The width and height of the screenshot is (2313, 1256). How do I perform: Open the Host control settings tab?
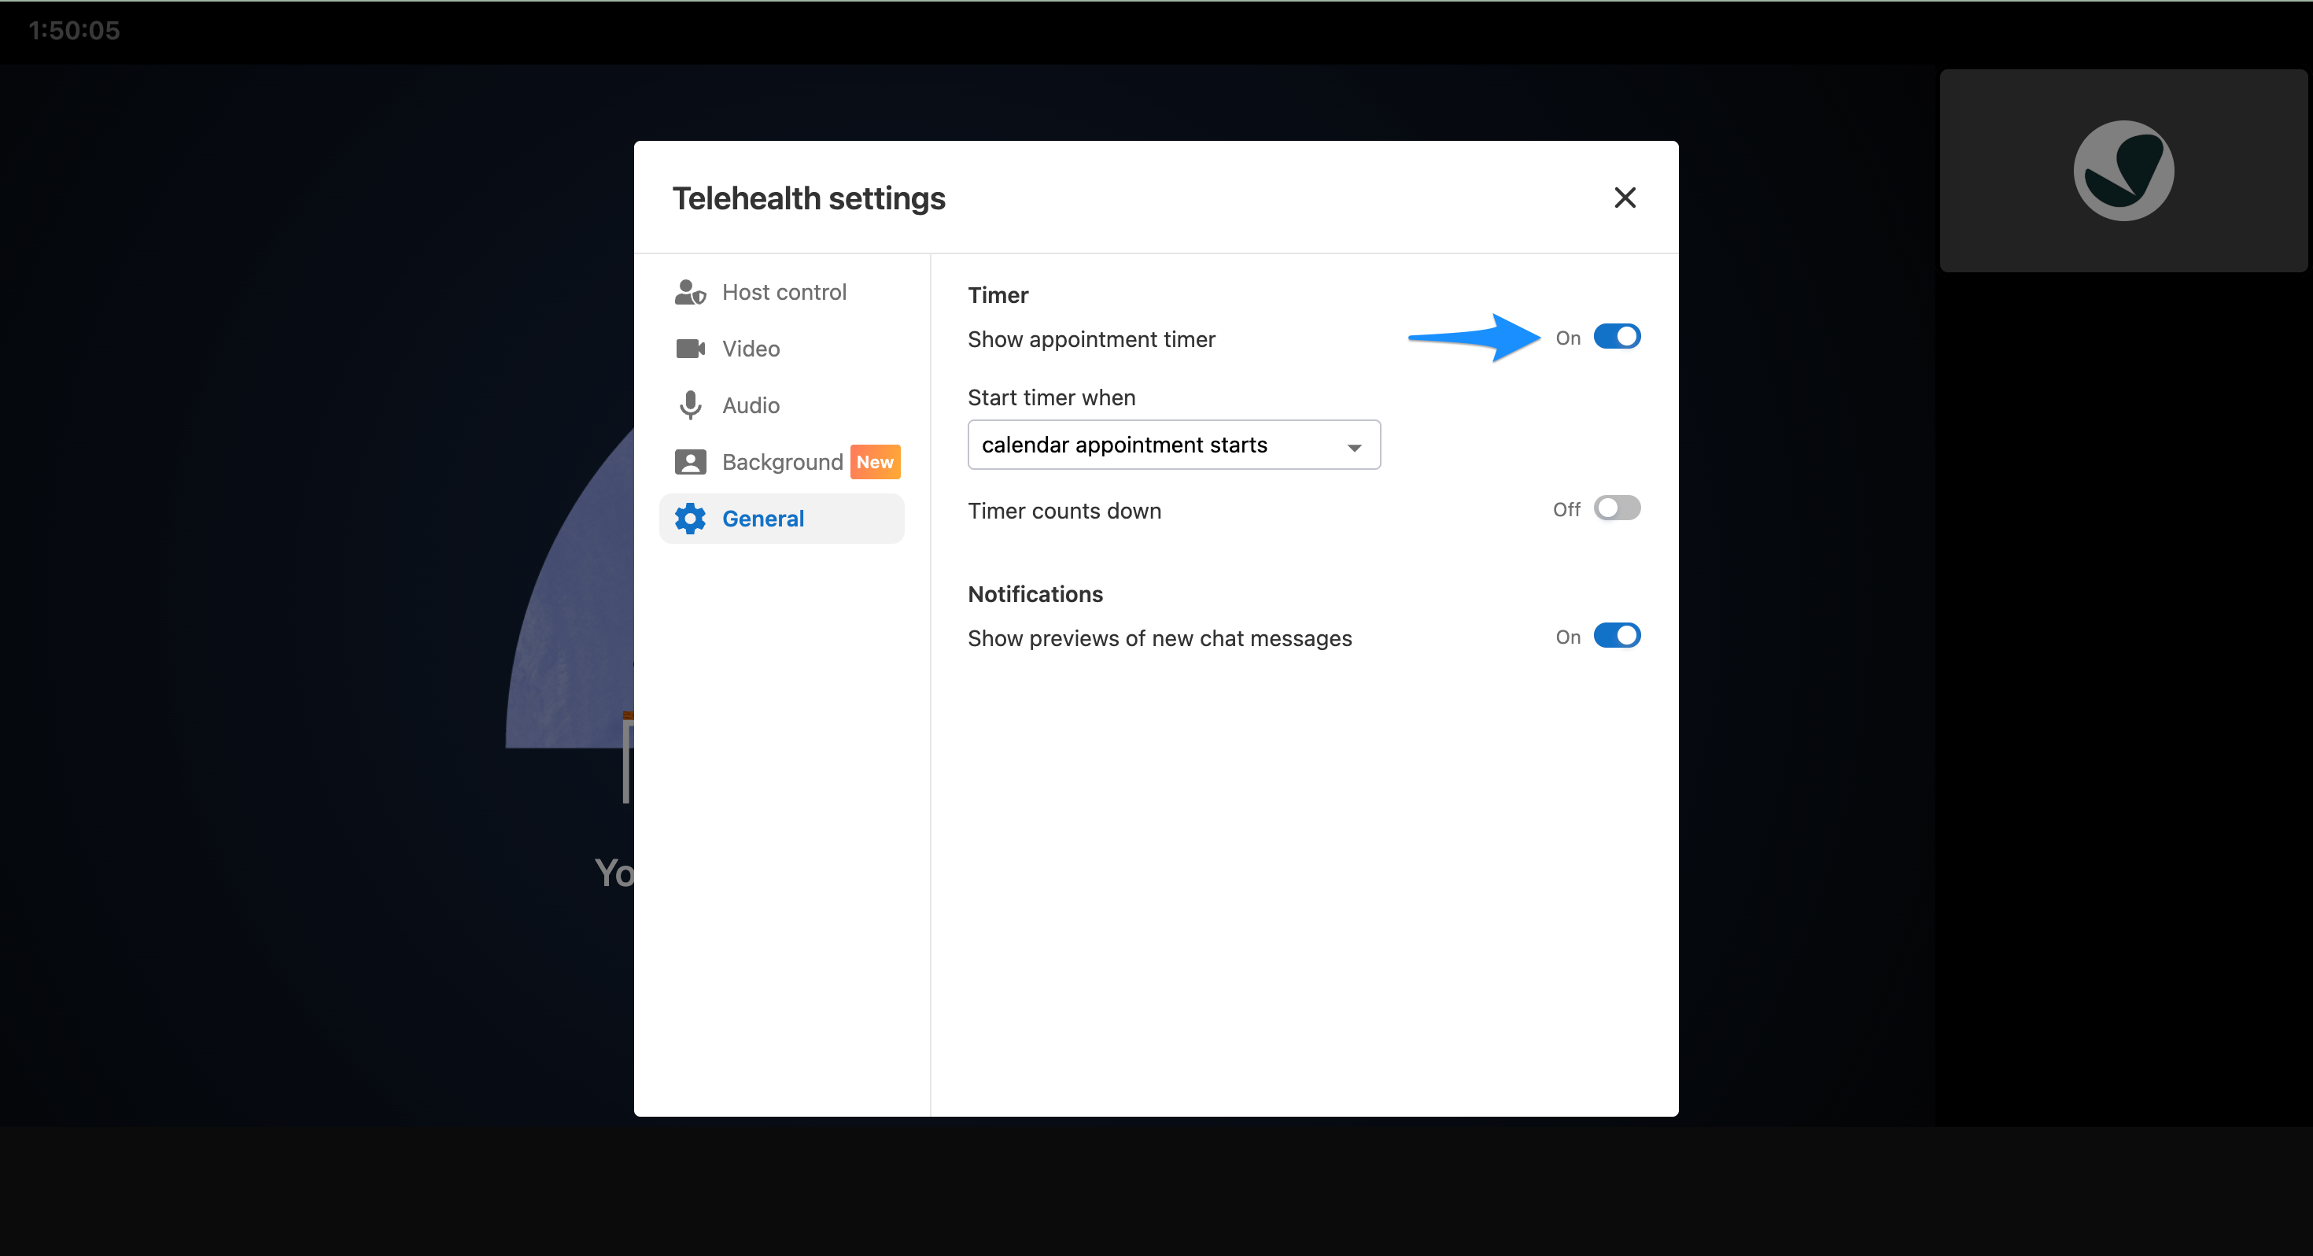[781, 292]
